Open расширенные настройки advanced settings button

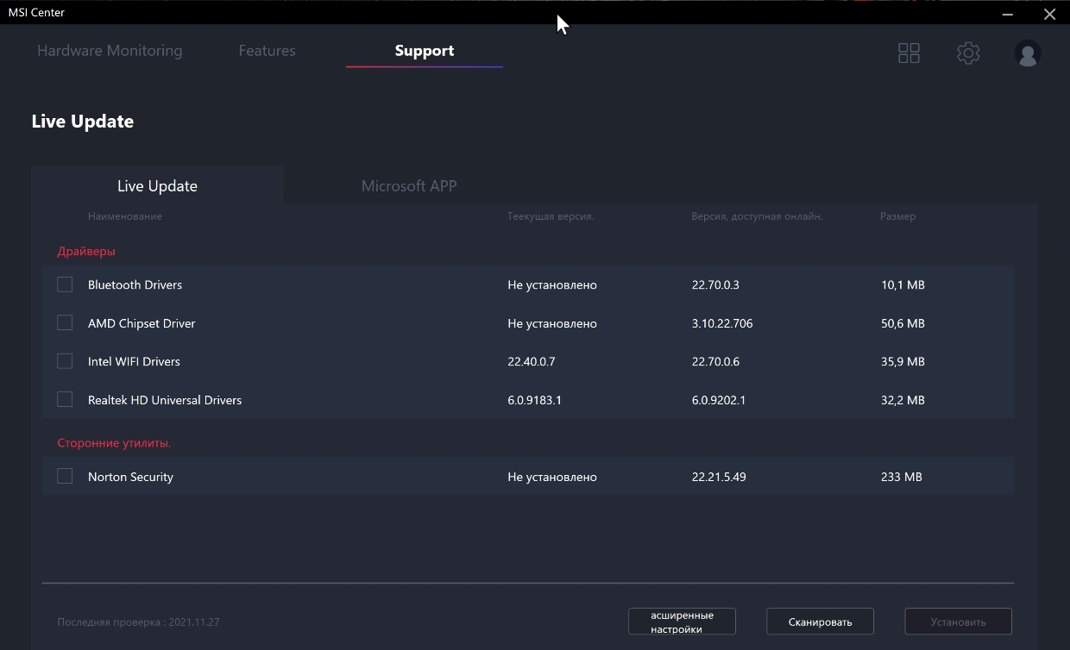tap(682, 622)
